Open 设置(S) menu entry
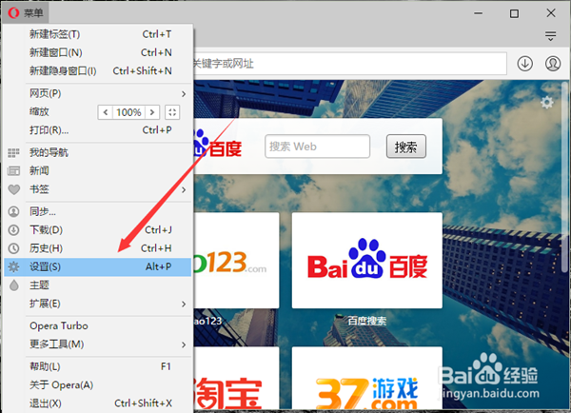571x413 pixels. coord(98,267)
